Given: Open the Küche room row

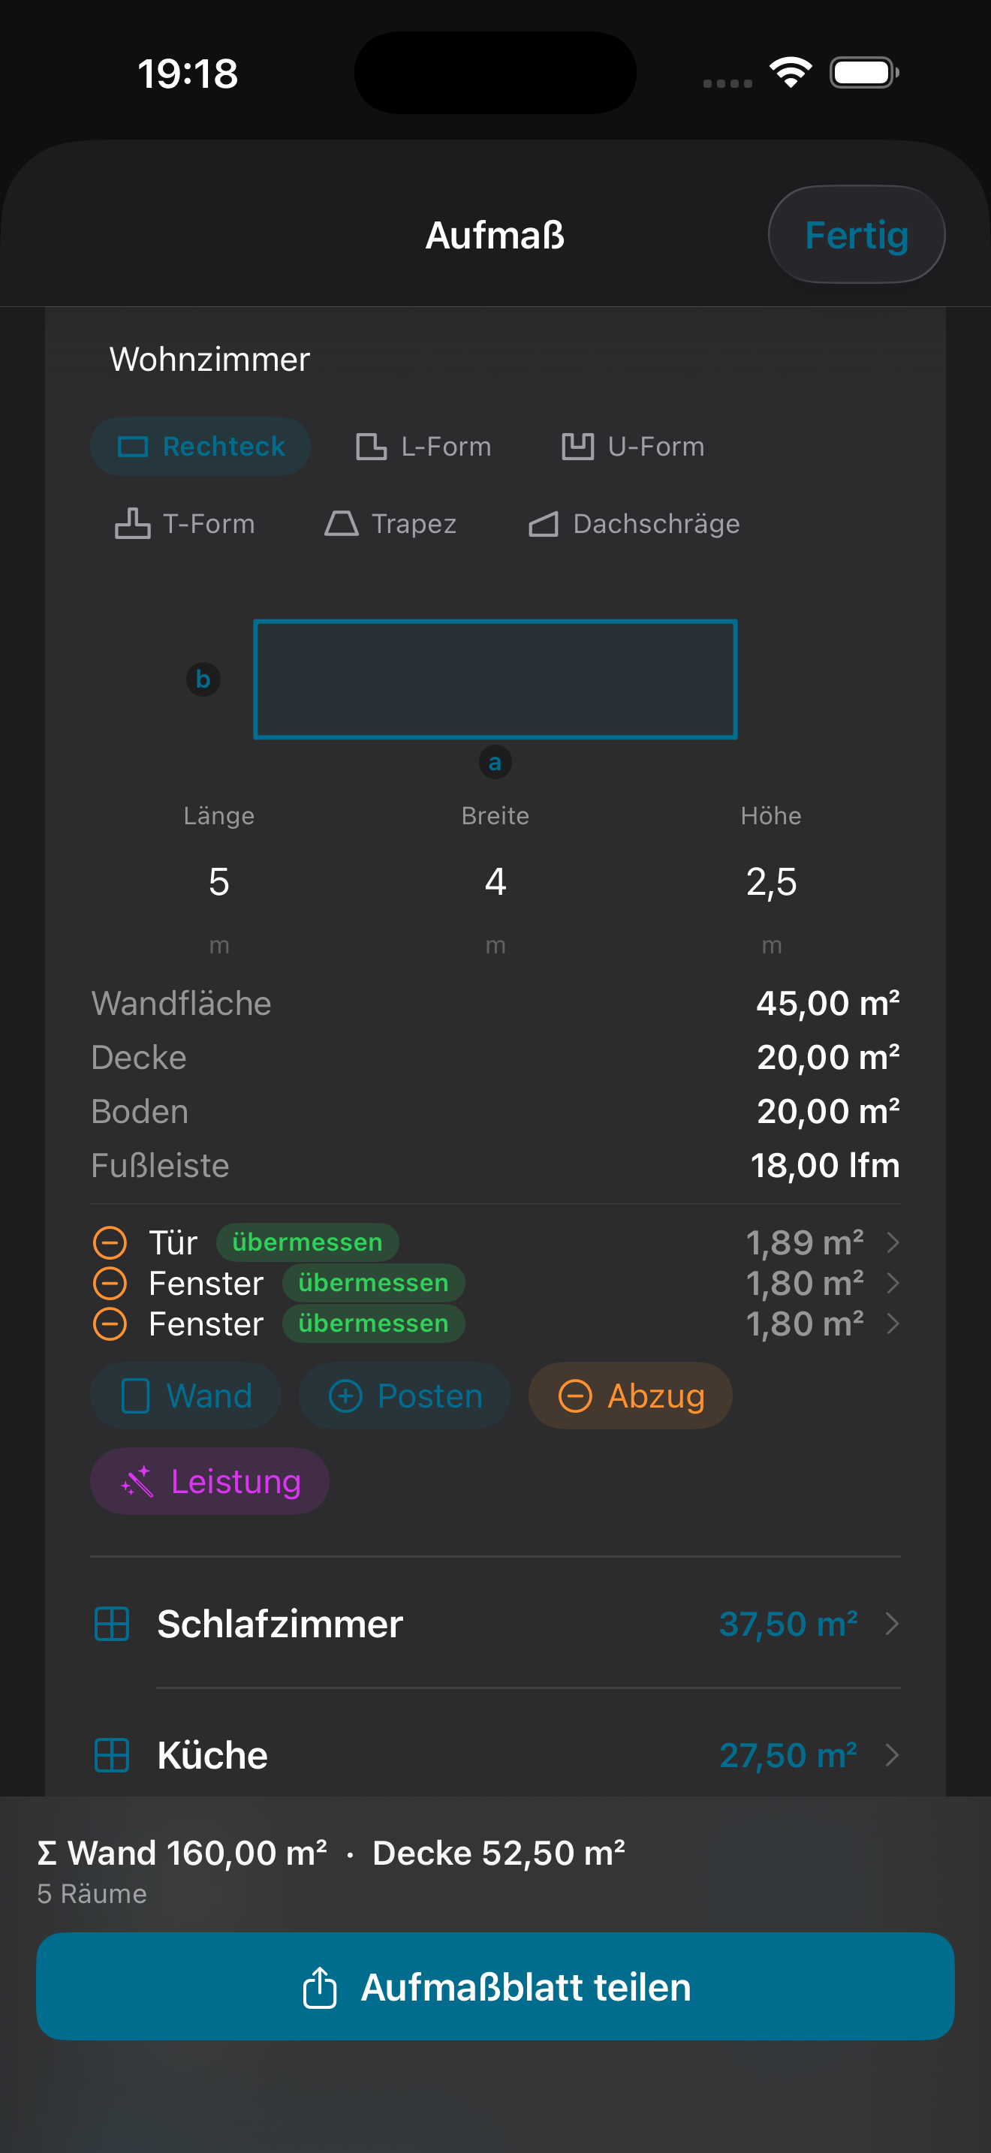Looking at the screenshot, I should 495,1755.
